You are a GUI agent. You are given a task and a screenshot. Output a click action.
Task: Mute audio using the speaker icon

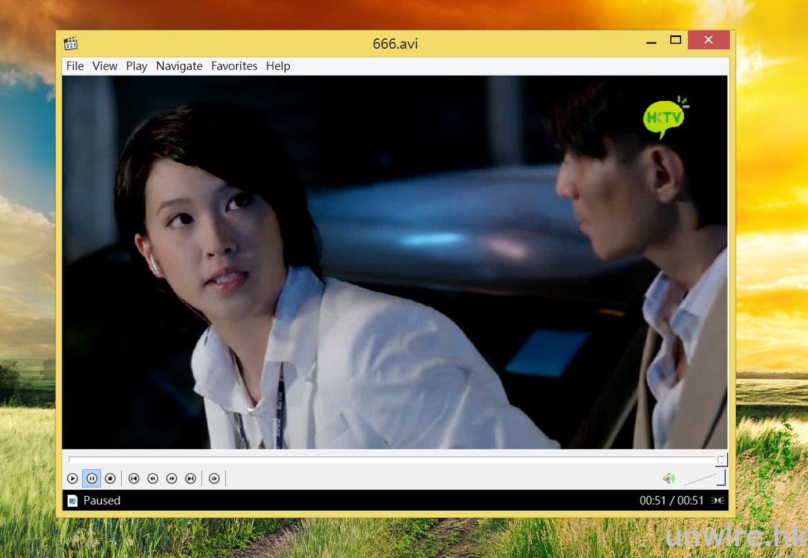tap(668, 479)
